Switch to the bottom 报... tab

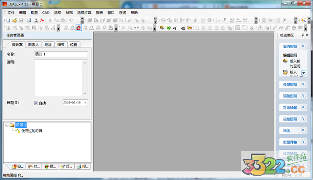click(x=83, y=167)
